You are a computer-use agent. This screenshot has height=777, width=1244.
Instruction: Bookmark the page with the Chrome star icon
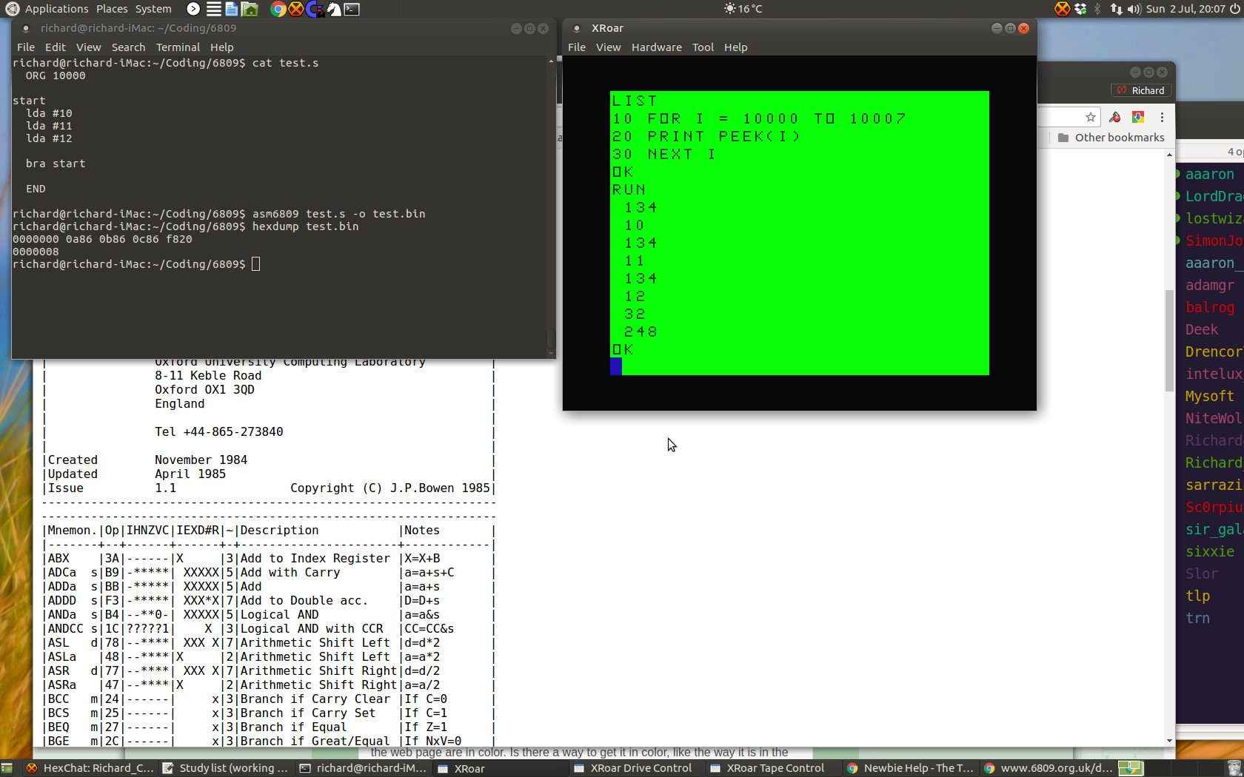tap(1090, 117)
